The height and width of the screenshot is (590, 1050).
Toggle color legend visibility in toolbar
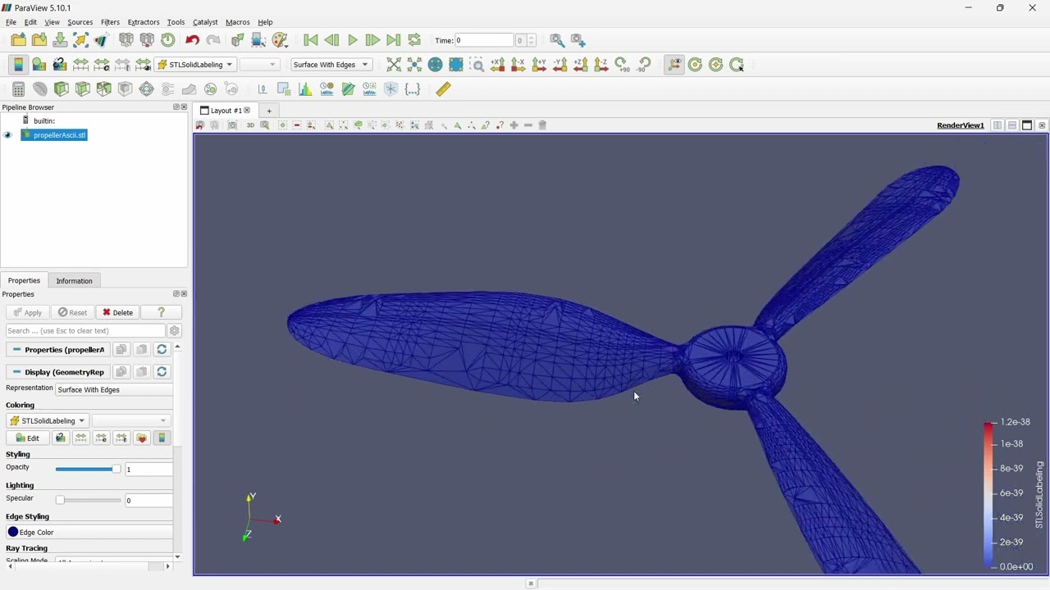(x=18, y=65)
